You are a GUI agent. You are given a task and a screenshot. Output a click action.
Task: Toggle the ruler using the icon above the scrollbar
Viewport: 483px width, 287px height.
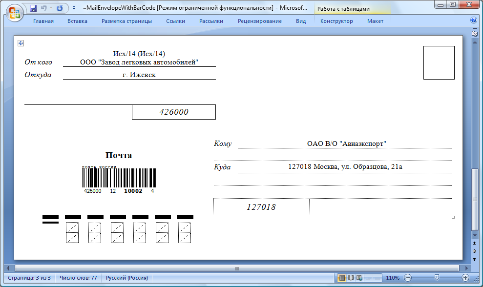tap(475, 34)
